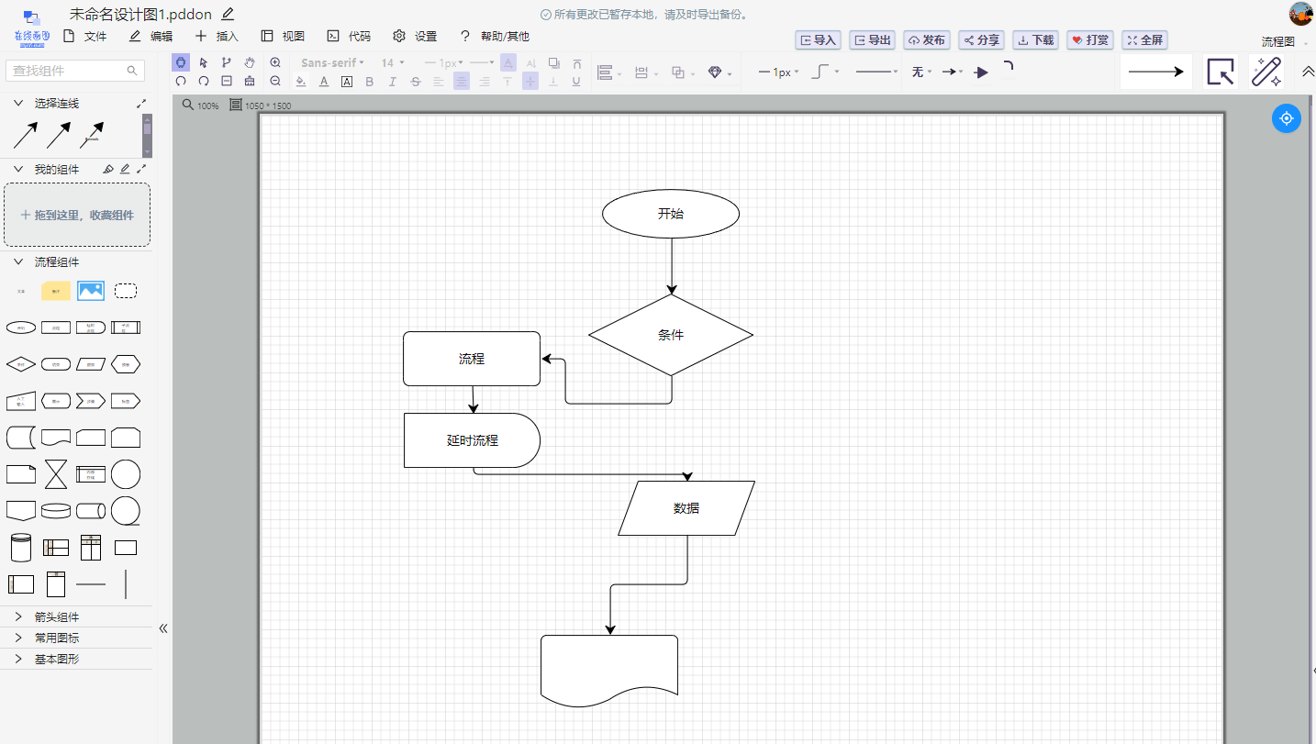
Task: Select the hourglass collate shape
Action: point(56,474)
